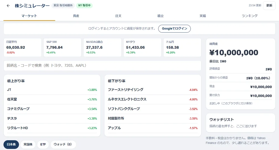Open リクルートHD stock row
Viewport: 279px width, 150px height.
tap(52, 128)
